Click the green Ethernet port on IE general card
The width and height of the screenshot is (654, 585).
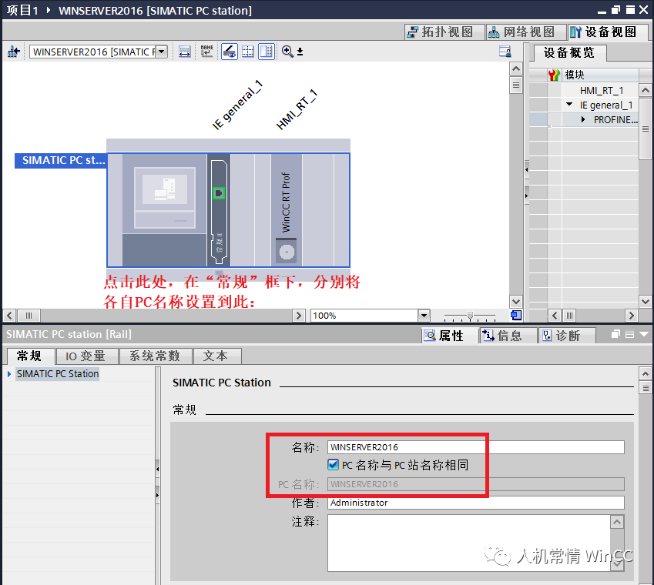coord(219,193)
